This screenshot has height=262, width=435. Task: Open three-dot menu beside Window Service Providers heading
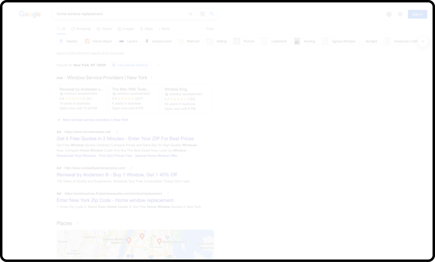click(x=151, y=78)
